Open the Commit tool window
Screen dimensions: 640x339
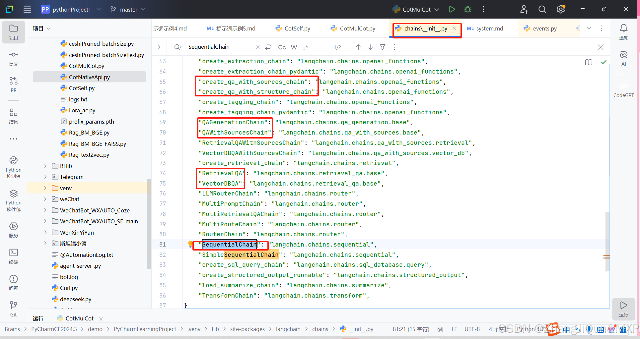point(13,58)
